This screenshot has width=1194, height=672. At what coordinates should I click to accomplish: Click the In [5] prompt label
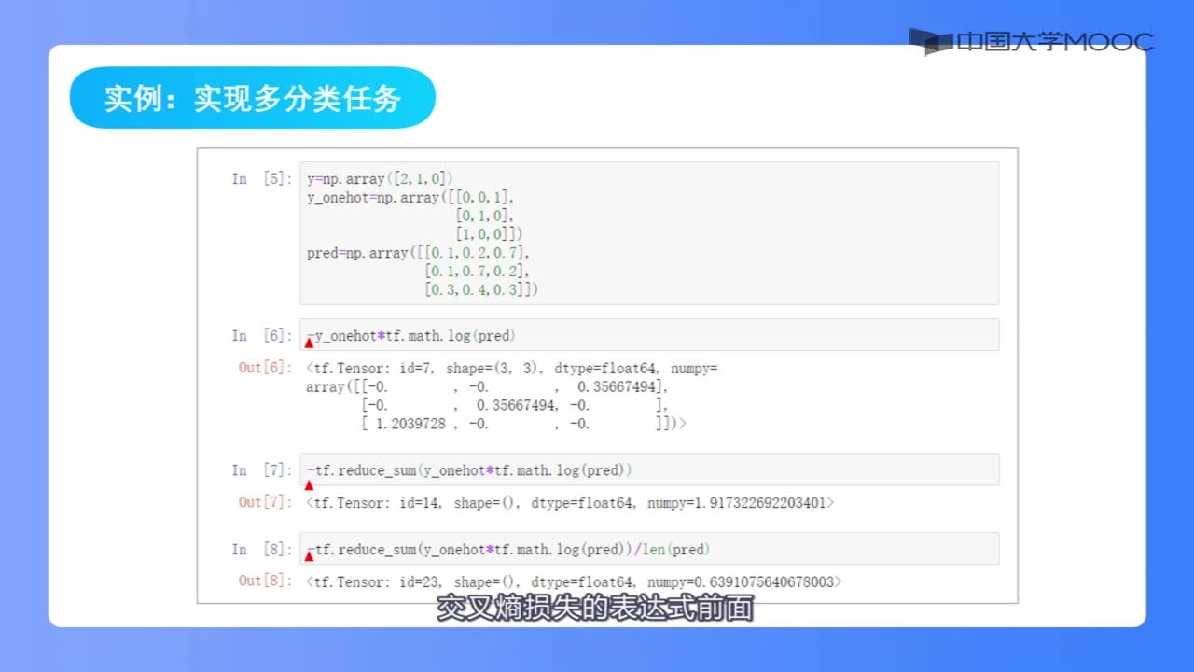point(261,178)
